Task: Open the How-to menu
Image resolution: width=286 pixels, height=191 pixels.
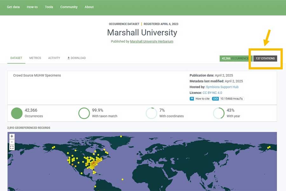Action: [x=32, y=7]
